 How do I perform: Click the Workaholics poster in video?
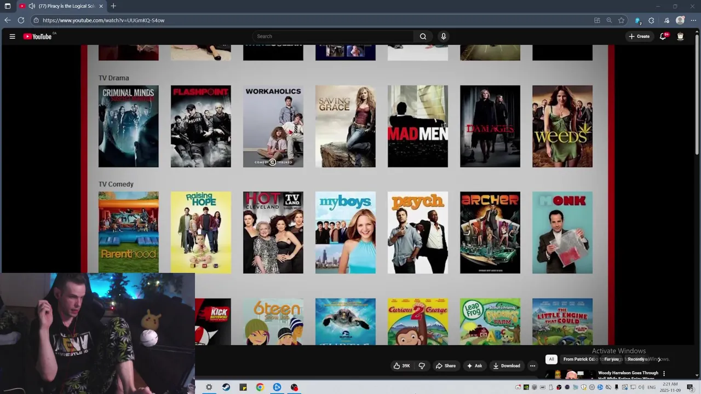(273, 126)
